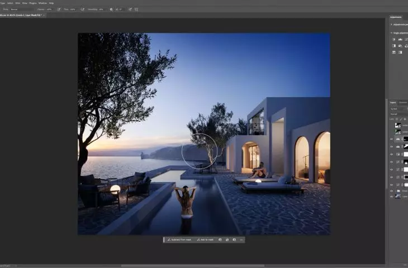Image resolution: width=408 pixels, height=268 pixels.
Task: Open the layer blend mode dropdown
Action: click(399, 114)
